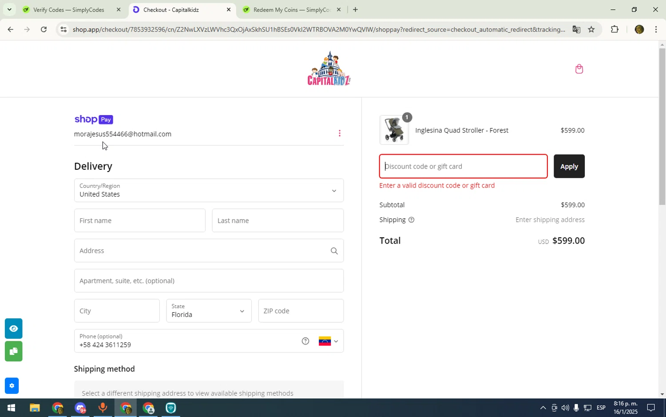Click the Inglesina Quad Stroller - Forest name
Image resolution: width=666 pixels, height=417 pixels.
pos(462,130)
